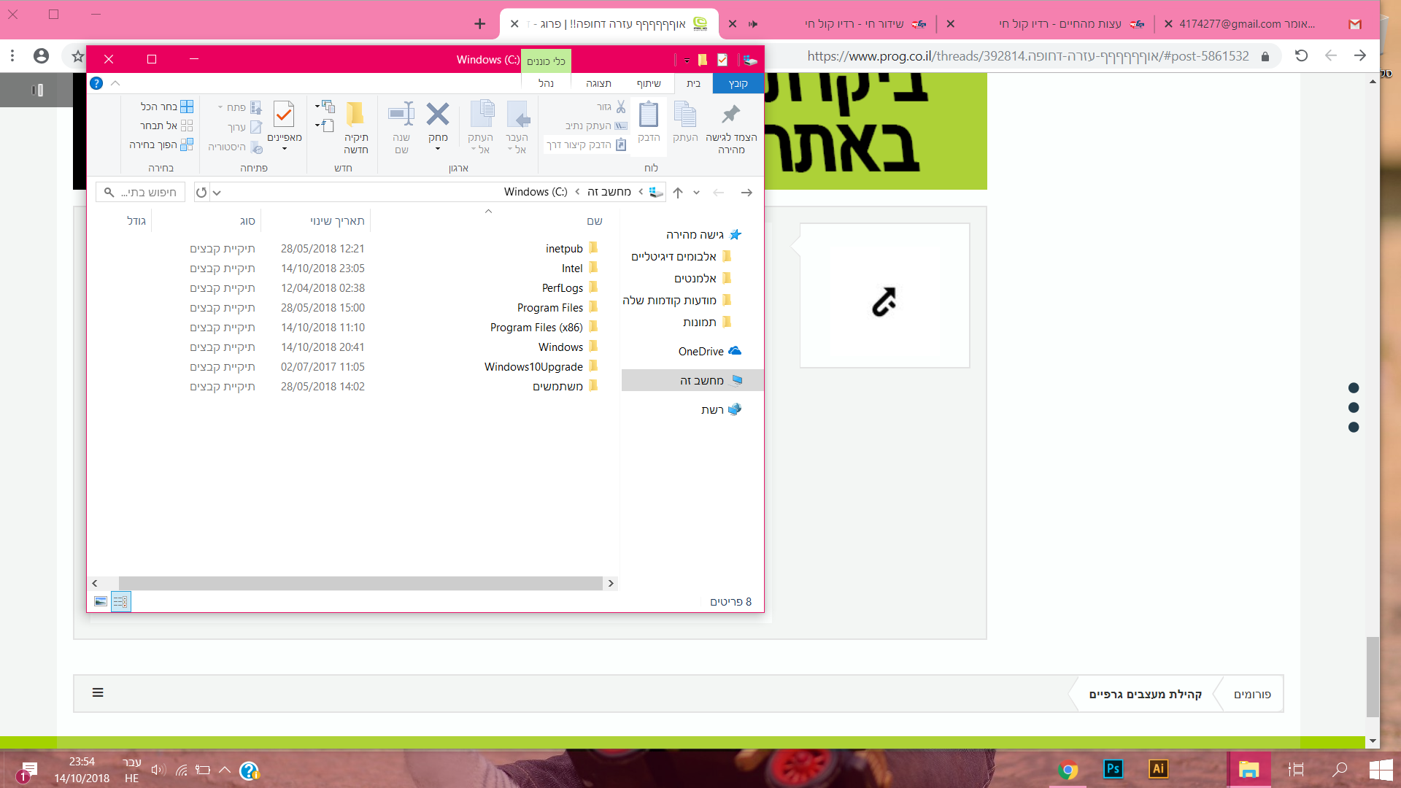Click refresh button in address bar

point(201,193)
